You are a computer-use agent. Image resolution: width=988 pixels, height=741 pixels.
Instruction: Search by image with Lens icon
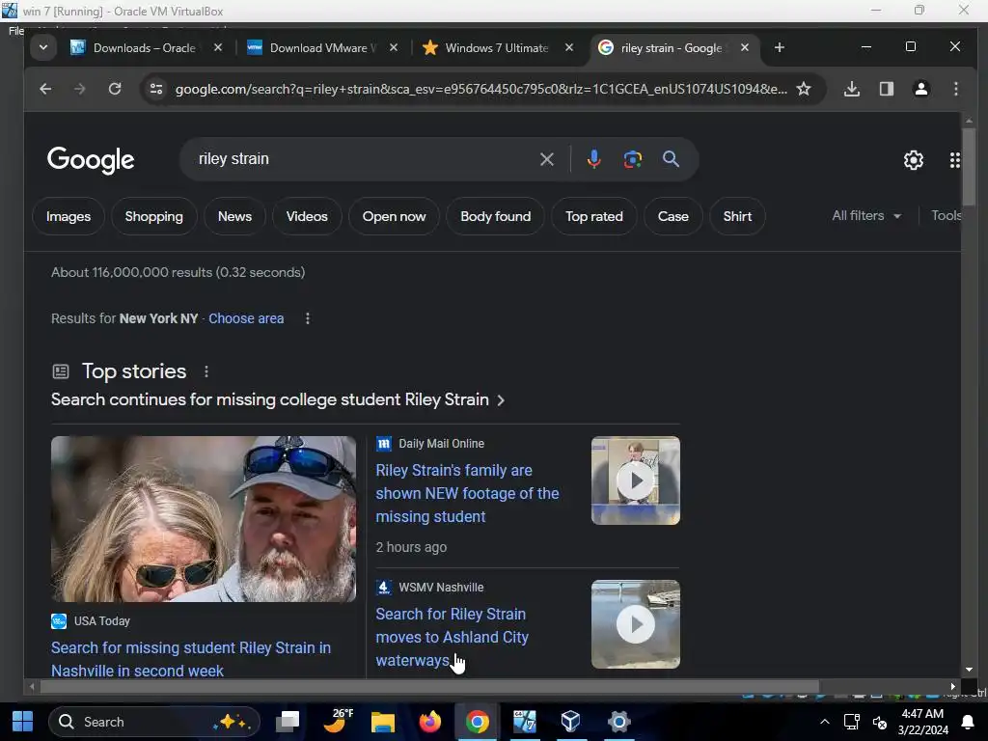pyautogui.click(x=633, y=159)
